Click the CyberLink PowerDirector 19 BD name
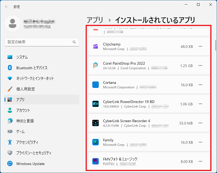This screenshot has width=217, height=173. pyautogui.click(x=129, y=102)
